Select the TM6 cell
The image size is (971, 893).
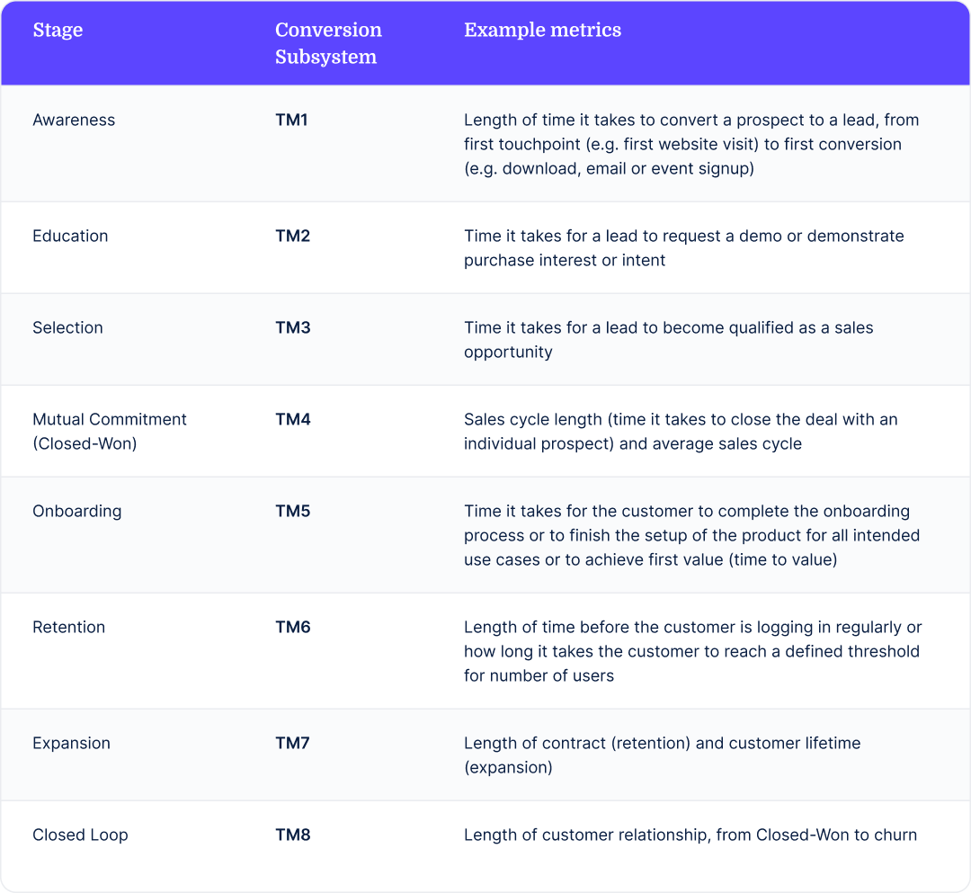coord(293,628)
